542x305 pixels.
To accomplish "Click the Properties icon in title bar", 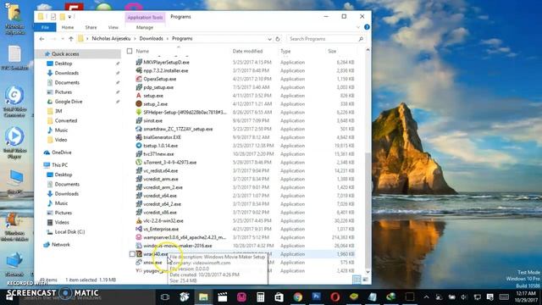I will pos(53,17).
